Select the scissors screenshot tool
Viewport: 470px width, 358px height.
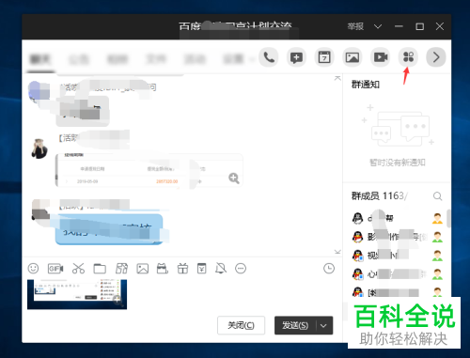tap(78, 269)
